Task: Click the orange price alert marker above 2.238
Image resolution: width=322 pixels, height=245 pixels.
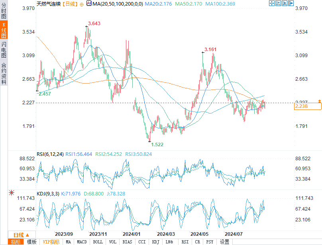Action: click(x=319, y=101)
